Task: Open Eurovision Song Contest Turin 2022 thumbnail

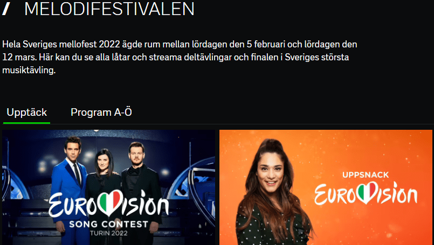Action: (108, 187)
